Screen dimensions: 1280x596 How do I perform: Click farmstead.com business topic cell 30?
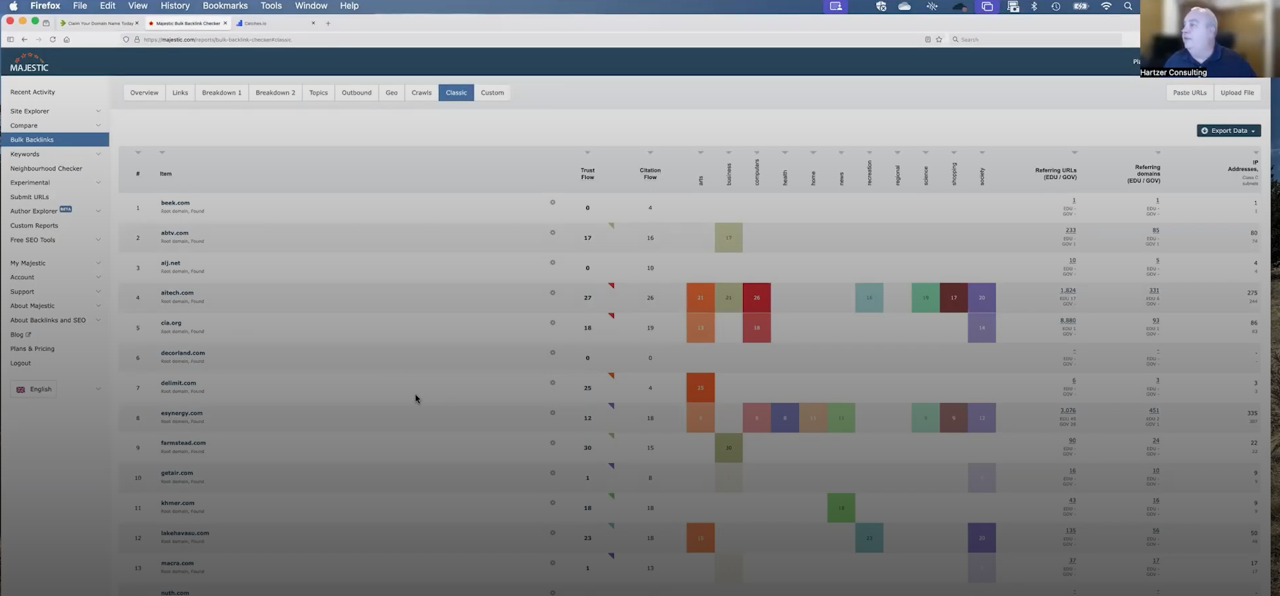pyautogui.click(x=728, y=448)
